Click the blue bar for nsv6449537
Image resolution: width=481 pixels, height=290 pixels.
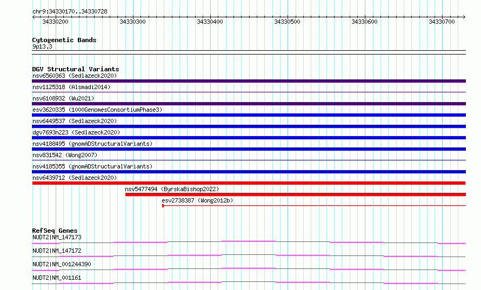pyautogui.click(x=249, y=126)
